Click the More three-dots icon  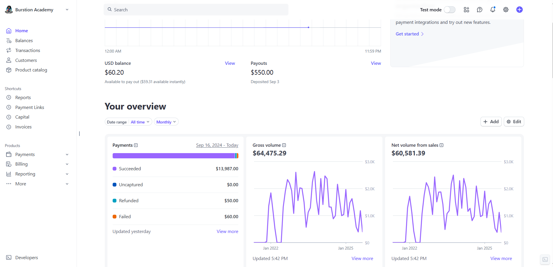(x=9, y=184)
